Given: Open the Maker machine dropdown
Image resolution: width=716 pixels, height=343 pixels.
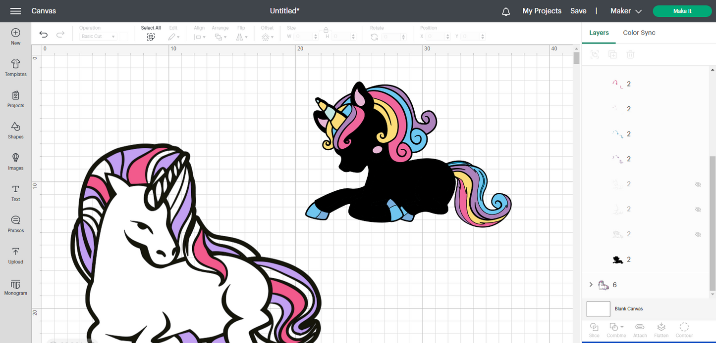Looking at the screenshot, I should (x=626, y=11).
